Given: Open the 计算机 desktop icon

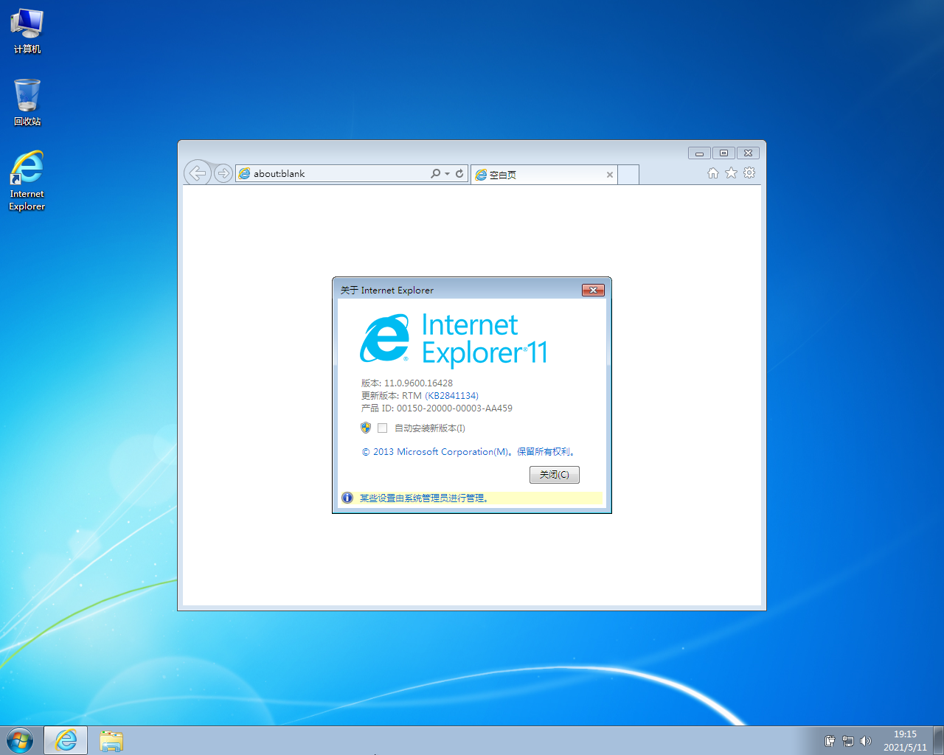Looking at the screenshot, I should pyautogui.click(x=27, y=31).
